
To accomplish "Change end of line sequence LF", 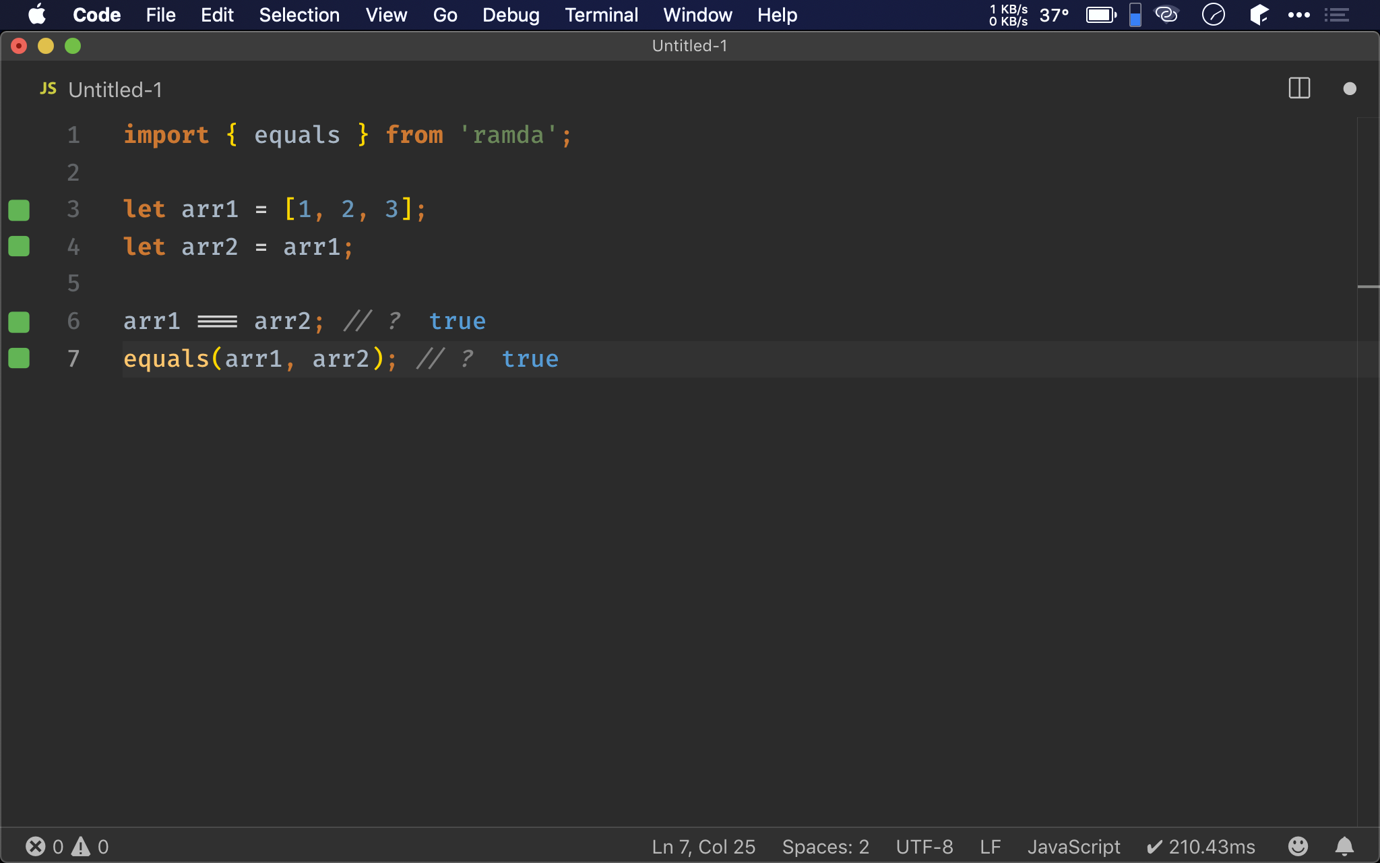I will [x=990, y=846].
